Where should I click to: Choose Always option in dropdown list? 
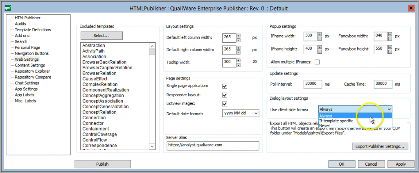coord(356,116)
